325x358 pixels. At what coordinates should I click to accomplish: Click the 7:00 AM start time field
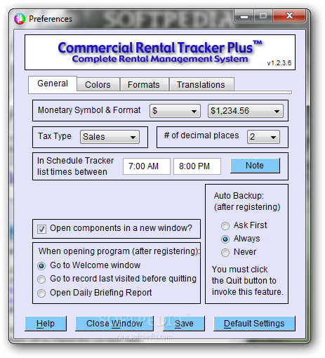tap(147, 166)
